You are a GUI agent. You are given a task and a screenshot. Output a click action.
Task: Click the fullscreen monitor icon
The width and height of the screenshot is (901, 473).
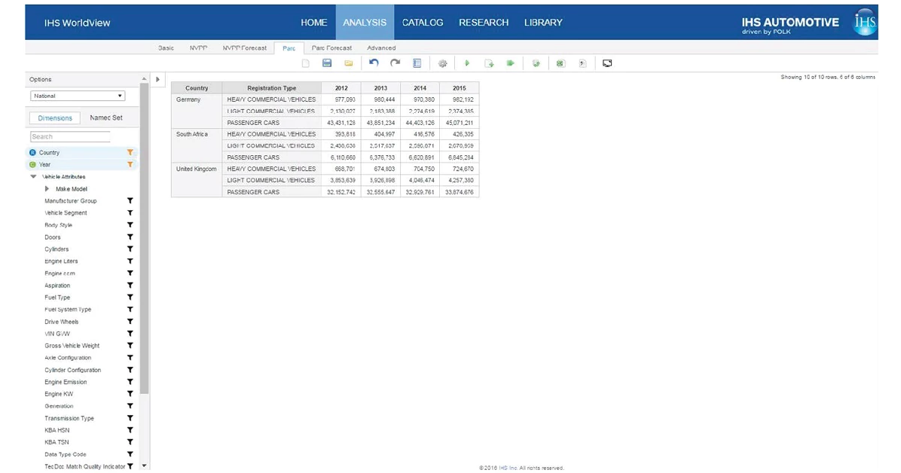(x=607, y=63)
